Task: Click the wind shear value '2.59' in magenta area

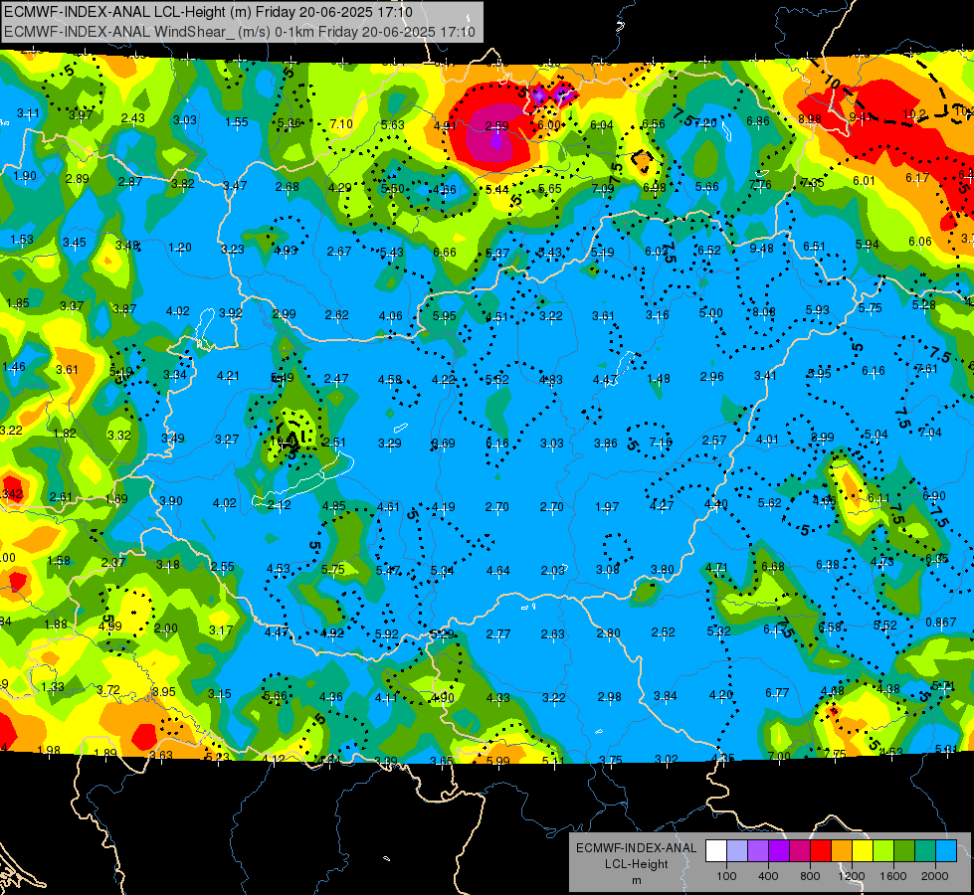Action: 496,126
